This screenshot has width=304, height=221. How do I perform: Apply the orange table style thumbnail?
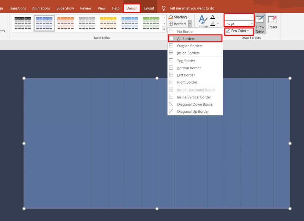[66, 23]
